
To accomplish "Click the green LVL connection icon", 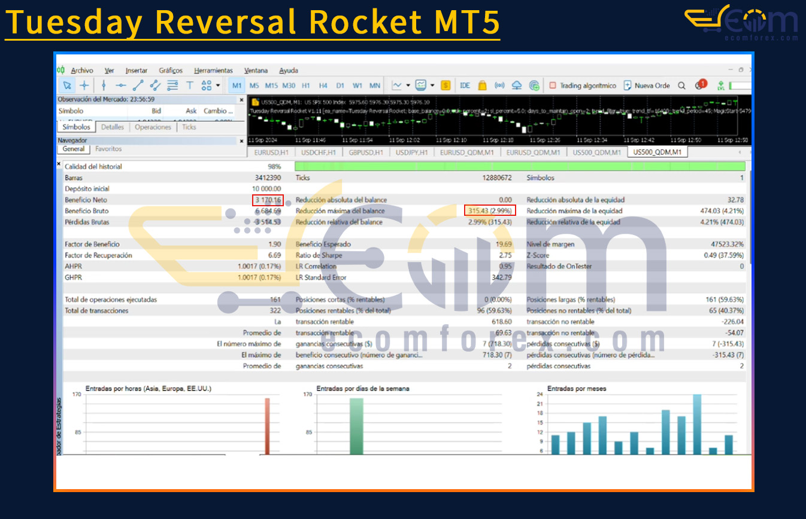I will 721,86.
